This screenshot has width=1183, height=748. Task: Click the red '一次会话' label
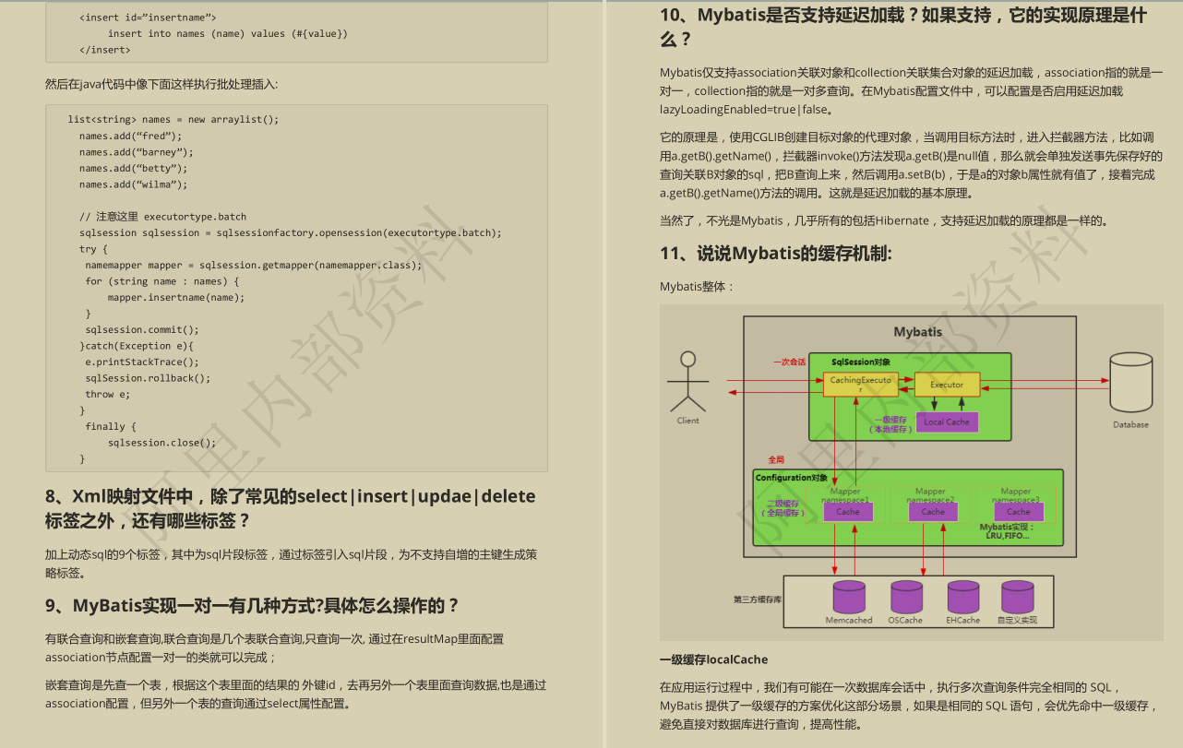(x=790, y=362)
